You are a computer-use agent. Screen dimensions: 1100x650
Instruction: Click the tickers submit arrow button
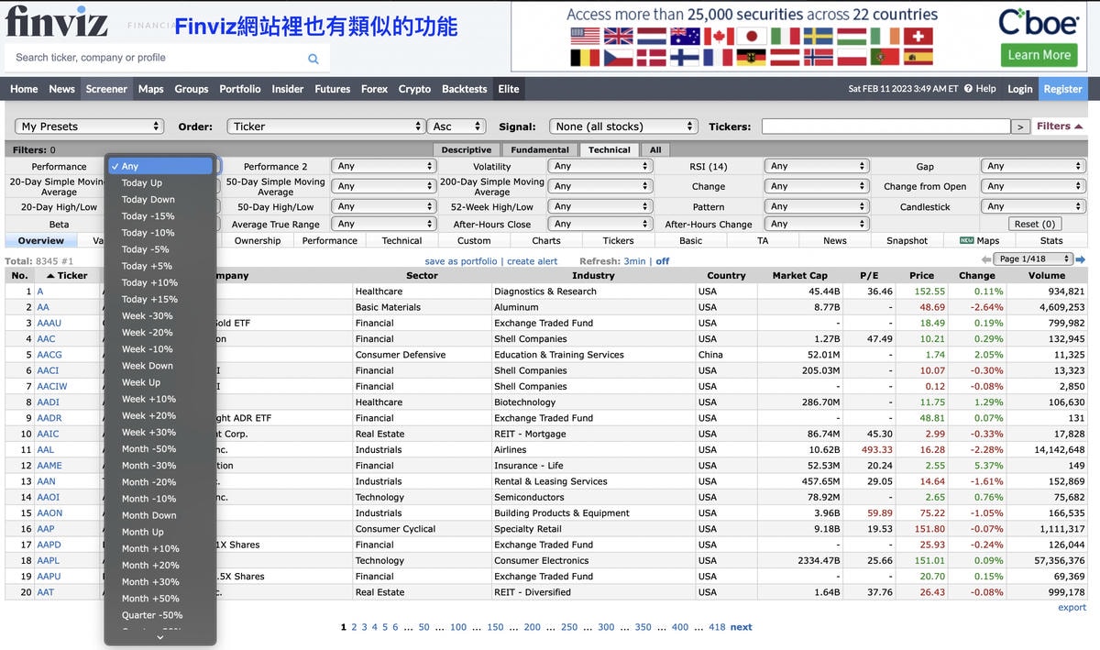click(1020, 127)
